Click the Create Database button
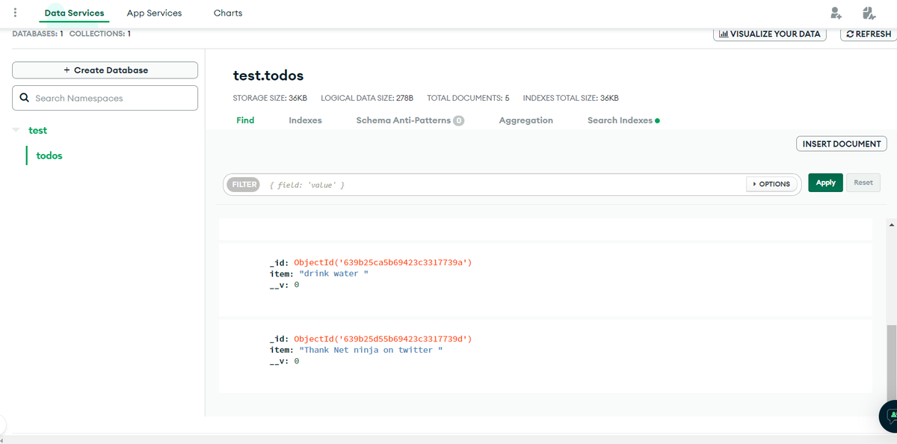Screen dimensions: 897x444 105,70
